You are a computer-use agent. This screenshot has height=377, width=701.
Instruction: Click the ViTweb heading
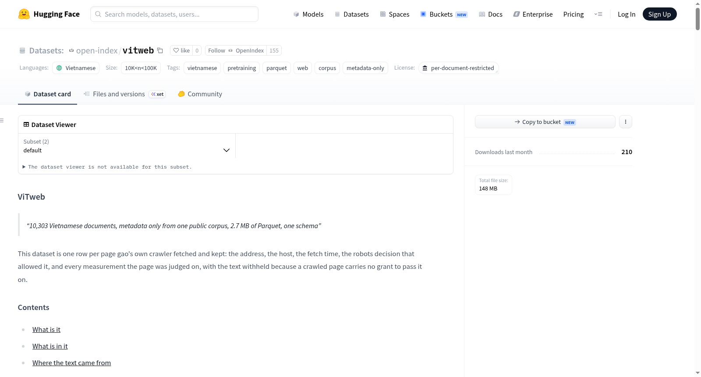pyautogui.click(x=32, y=197)
